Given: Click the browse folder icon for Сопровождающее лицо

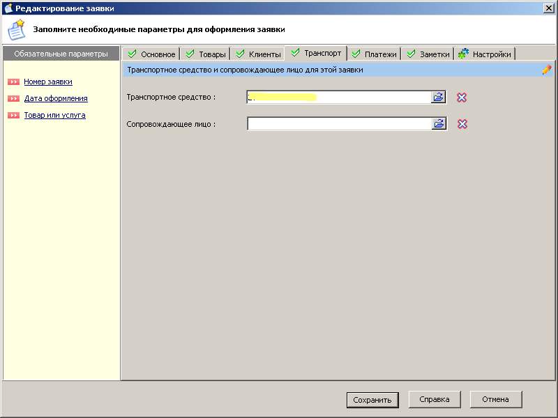Looking at the screenshot, I should coord(439,124).
